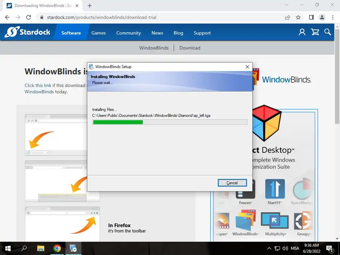Reload the page
The height and width of the screenshot is (255, 340).
(29, 17)
